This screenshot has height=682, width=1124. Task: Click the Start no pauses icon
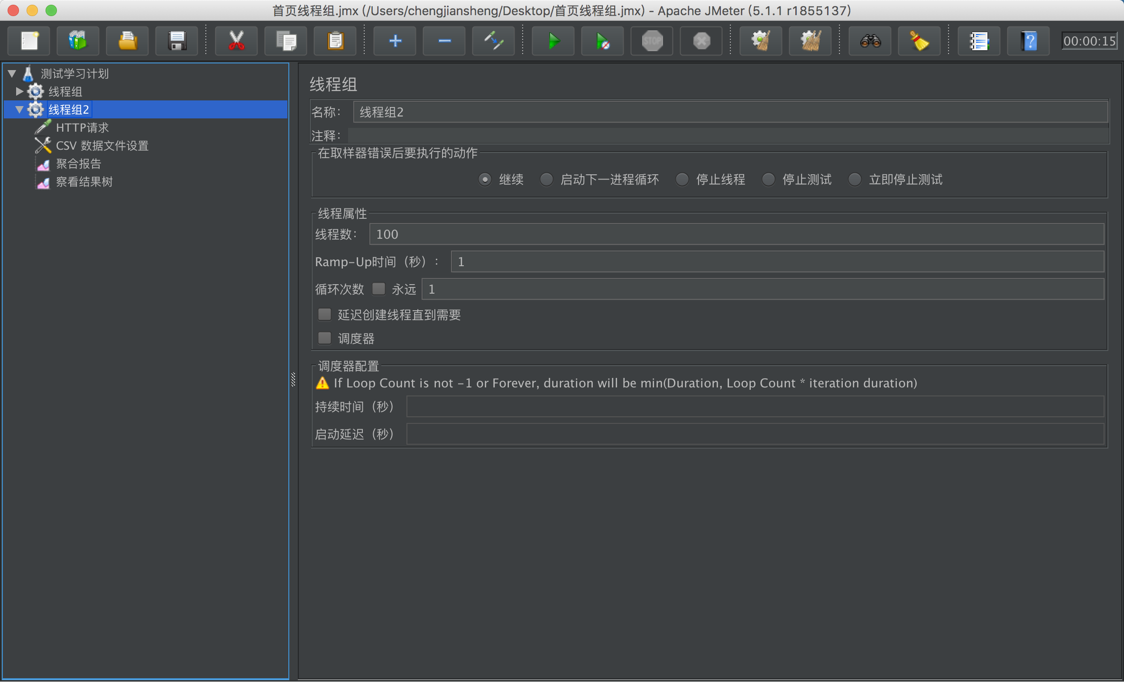[602, 41]
